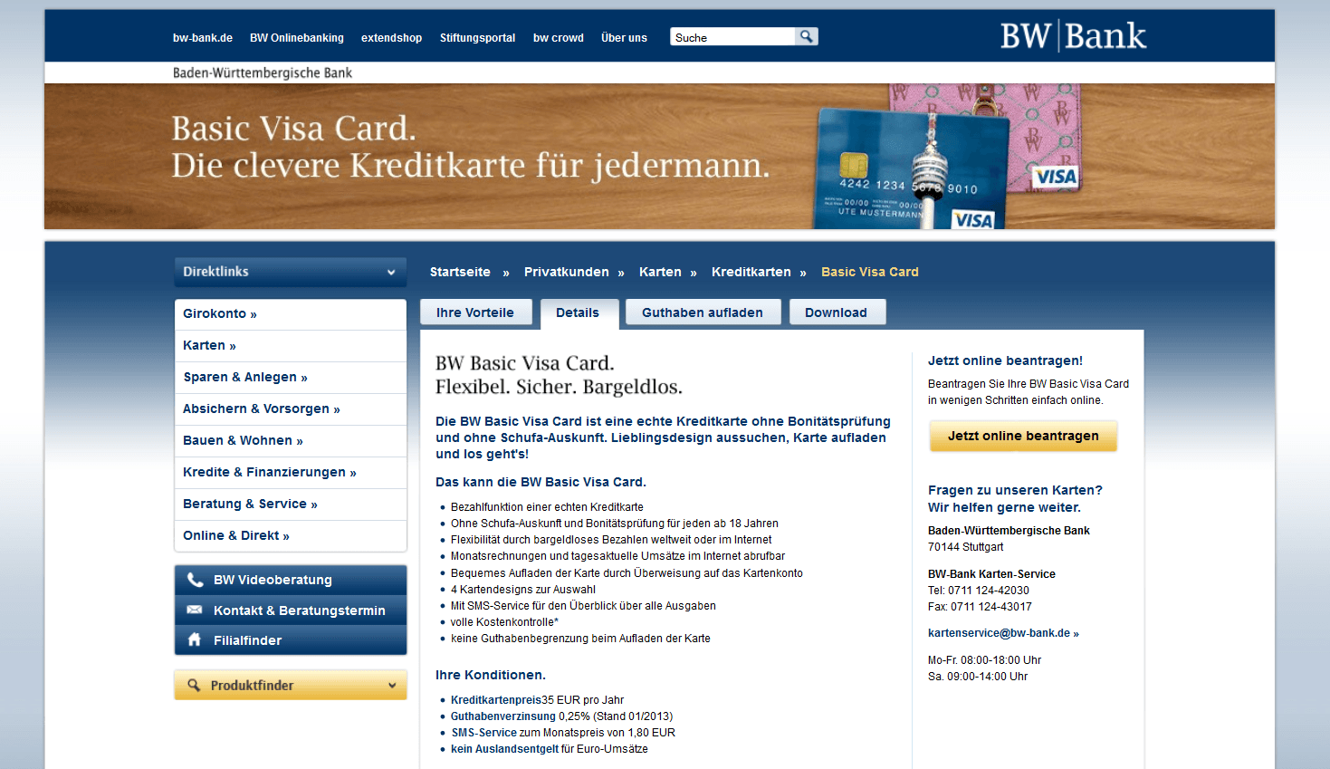Go to Kreditkarten breadcrumb
Viewport: 1330px width, 769px height.
[x=751, y=272]
